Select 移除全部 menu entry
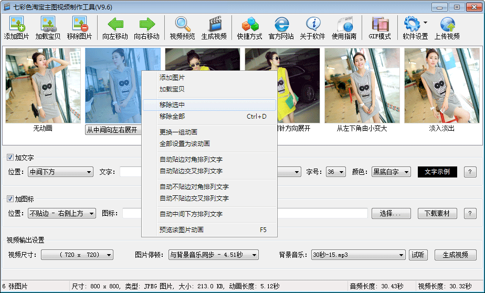The image size is (485, 293). [209, 117]
